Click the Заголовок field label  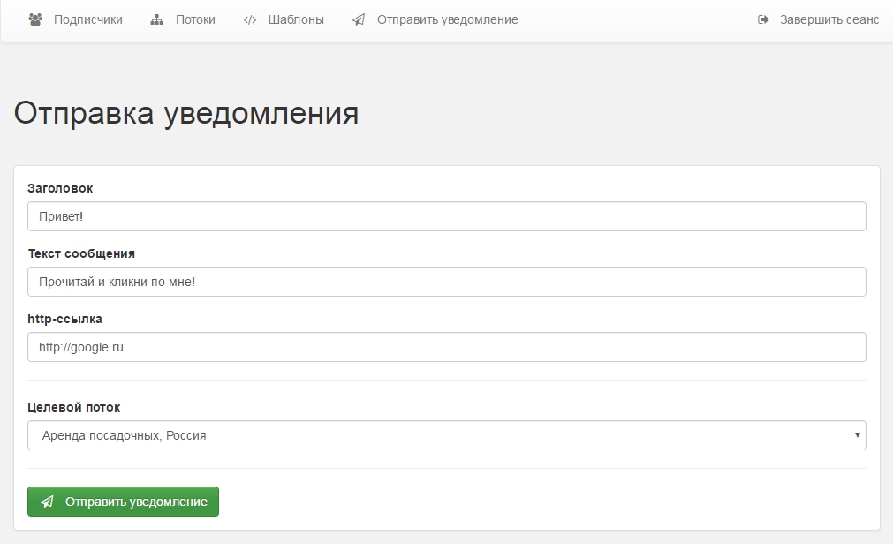point(60,188)
